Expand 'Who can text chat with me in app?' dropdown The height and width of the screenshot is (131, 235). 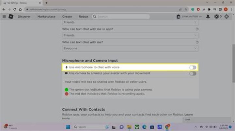pos(130,35)
